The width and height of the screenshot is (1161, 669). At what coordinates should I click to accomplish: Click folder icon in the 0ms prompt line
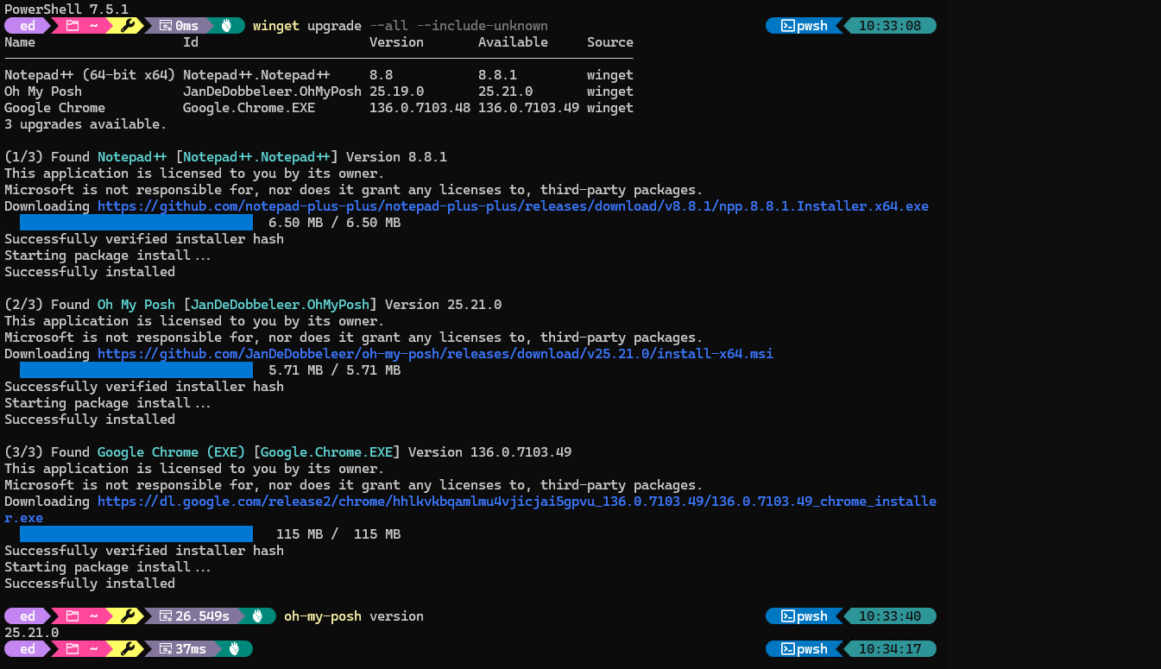[x=73, y=26]
